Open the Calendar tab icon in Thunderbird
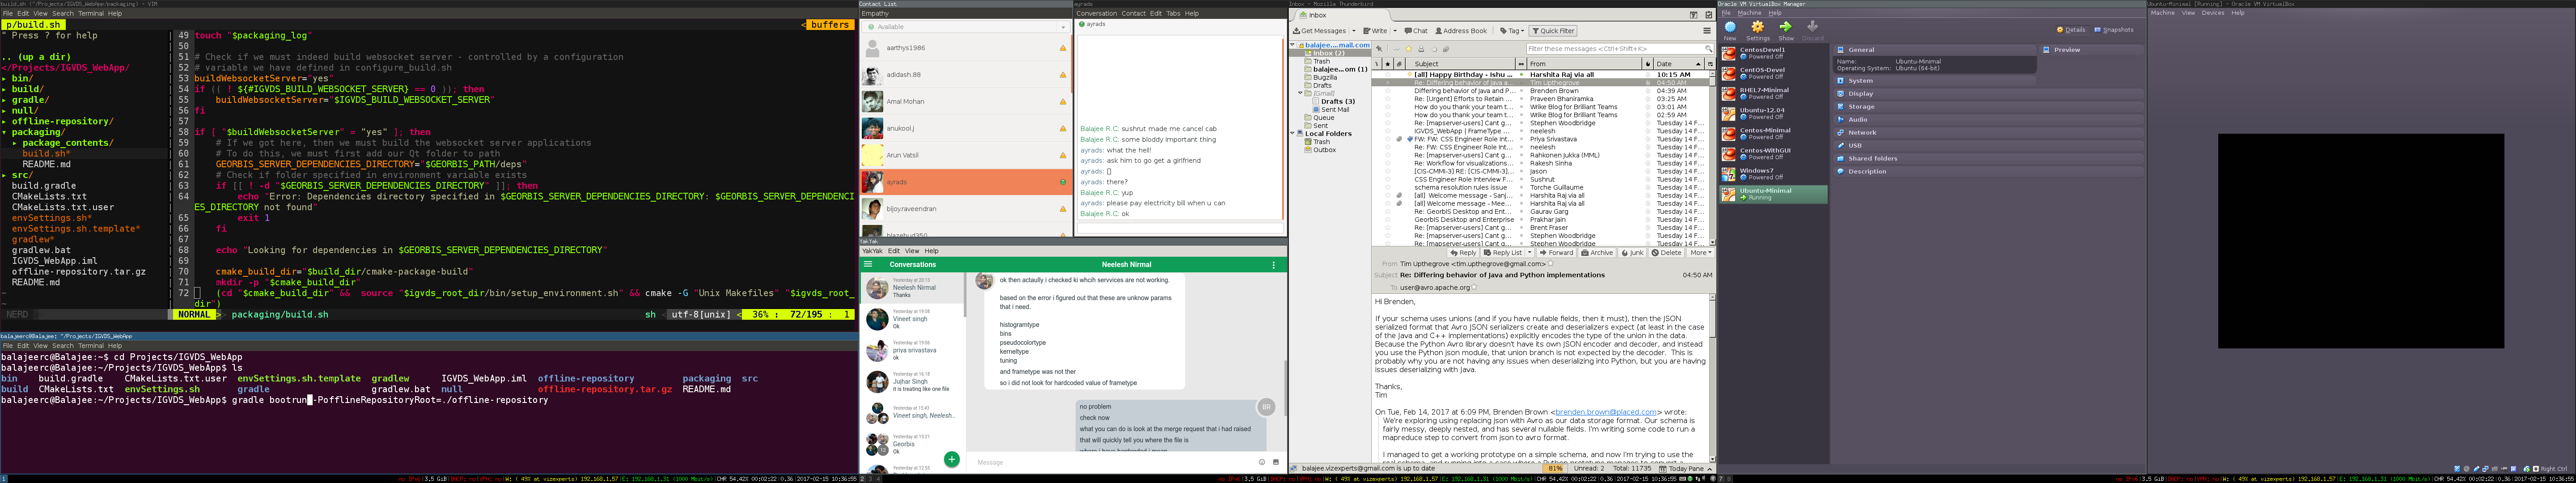The height and width of the screenshot is (483, 2576). pos(1694,15)
